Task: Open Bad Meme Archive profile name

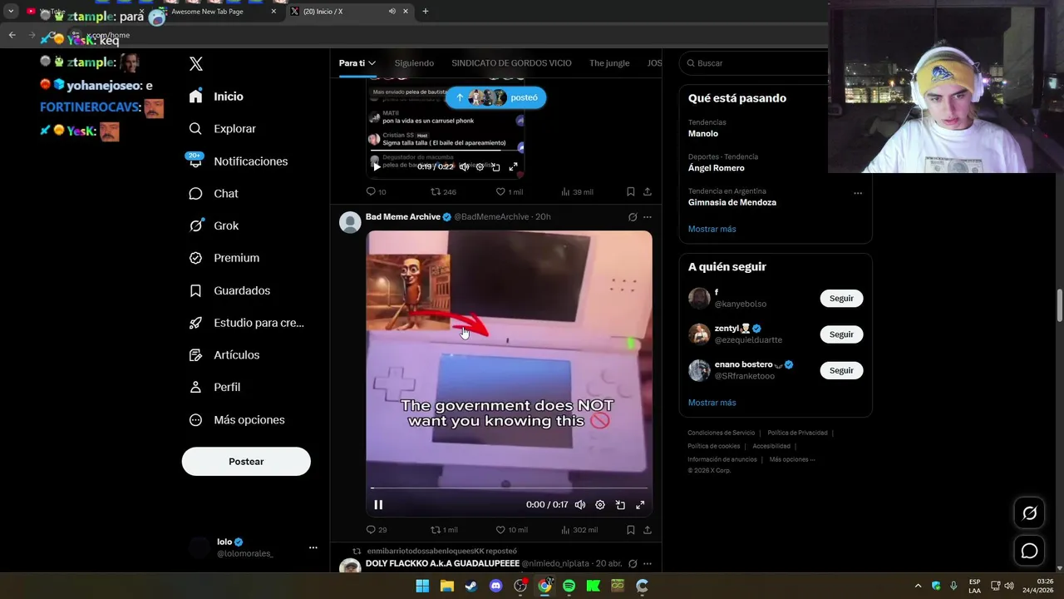Action: [403, 217]
